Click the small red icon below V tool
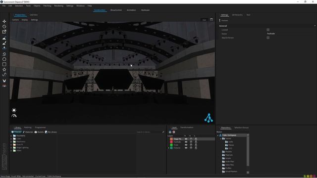This screenshot has height=178, width=317. [x=4, y=86]
